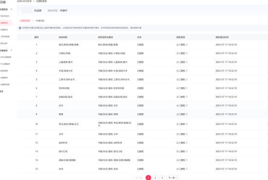The image size is (268, 180).
Task: Click info icon beside 小二授权 in row 4
Action: tap(187, 71)
